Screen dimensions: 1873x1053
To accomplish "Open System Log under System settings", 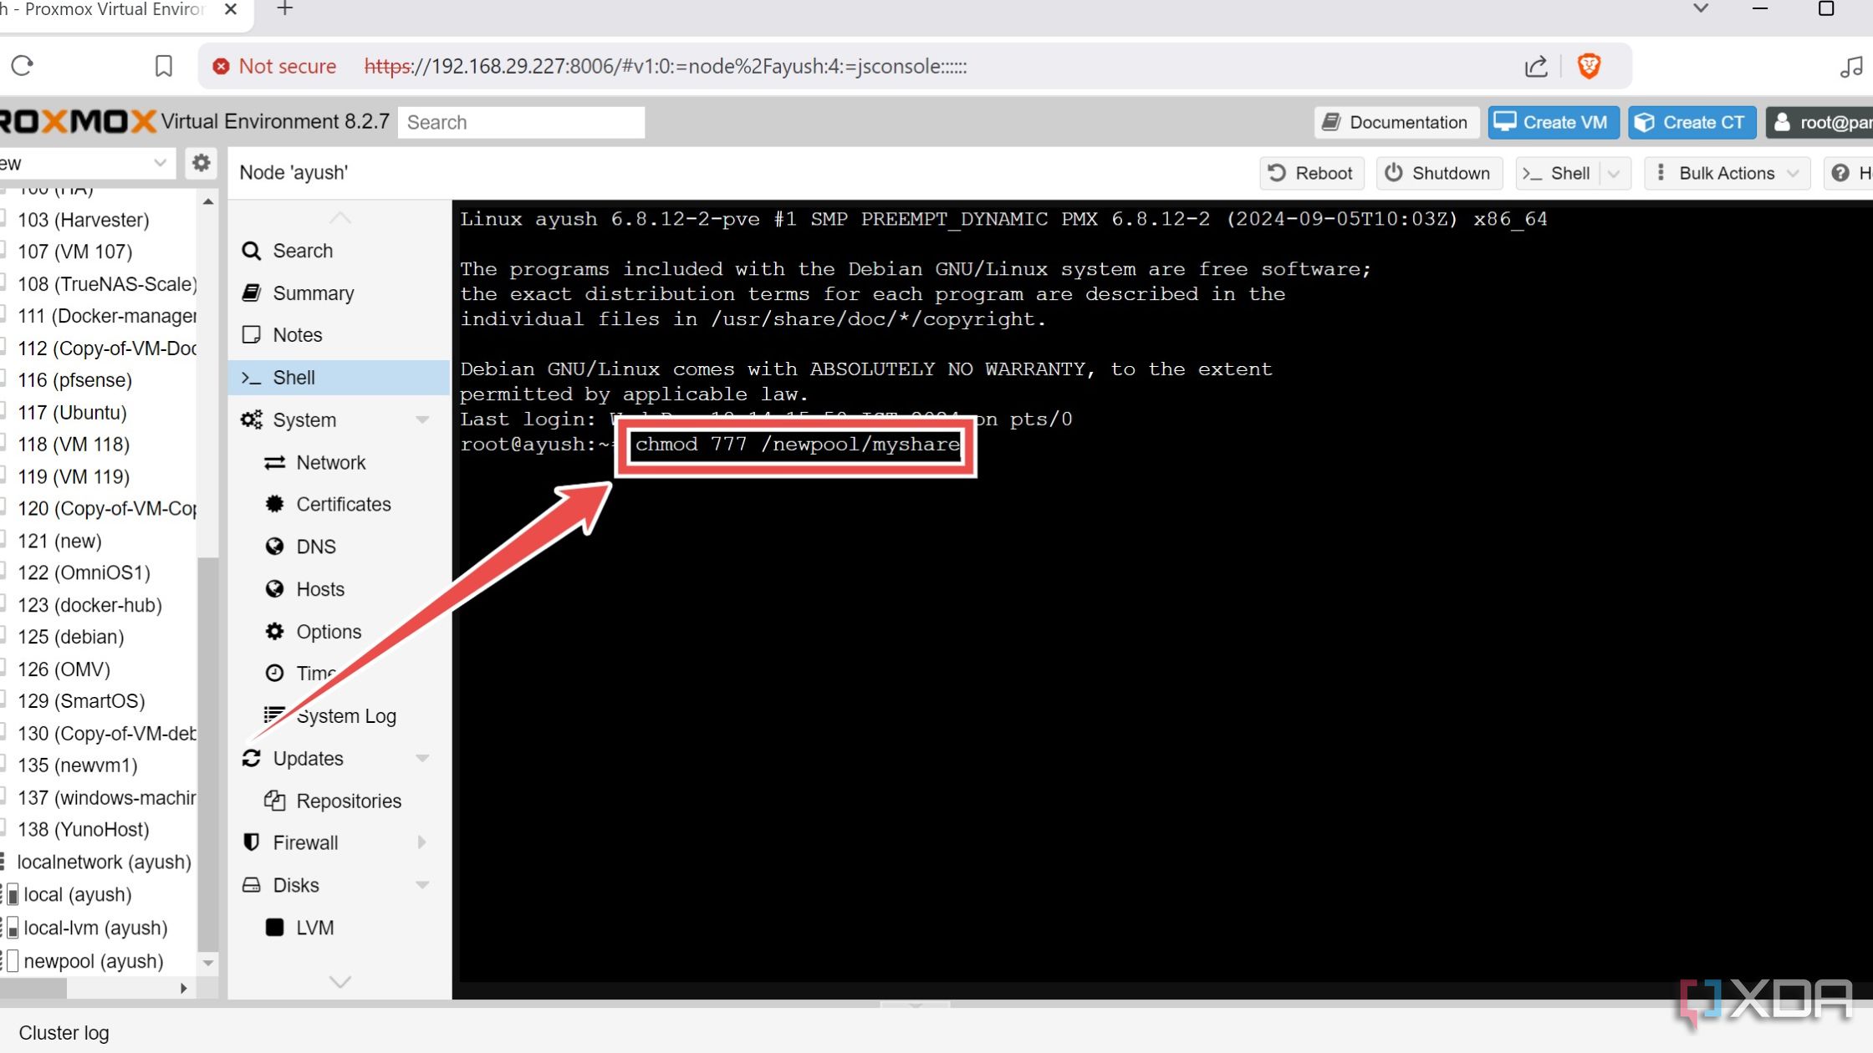I will tap(347, 716).
